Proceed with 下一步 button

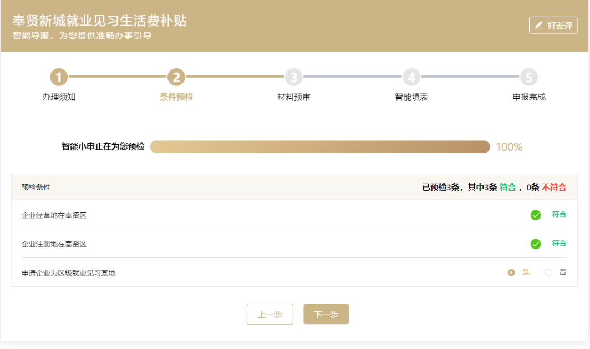[x=326, y=314]
